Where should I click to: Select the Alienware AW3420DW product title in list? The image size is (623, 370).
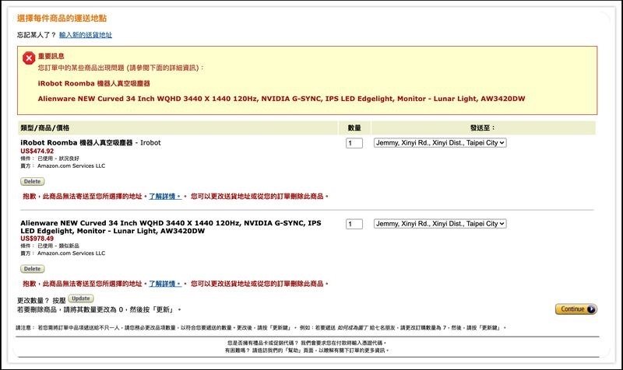coord(171,227)
